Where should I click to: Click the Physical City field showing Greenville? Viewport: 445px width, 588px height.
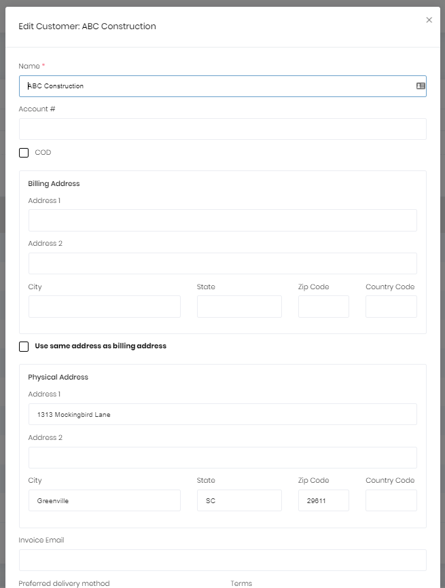coord(104,500)
